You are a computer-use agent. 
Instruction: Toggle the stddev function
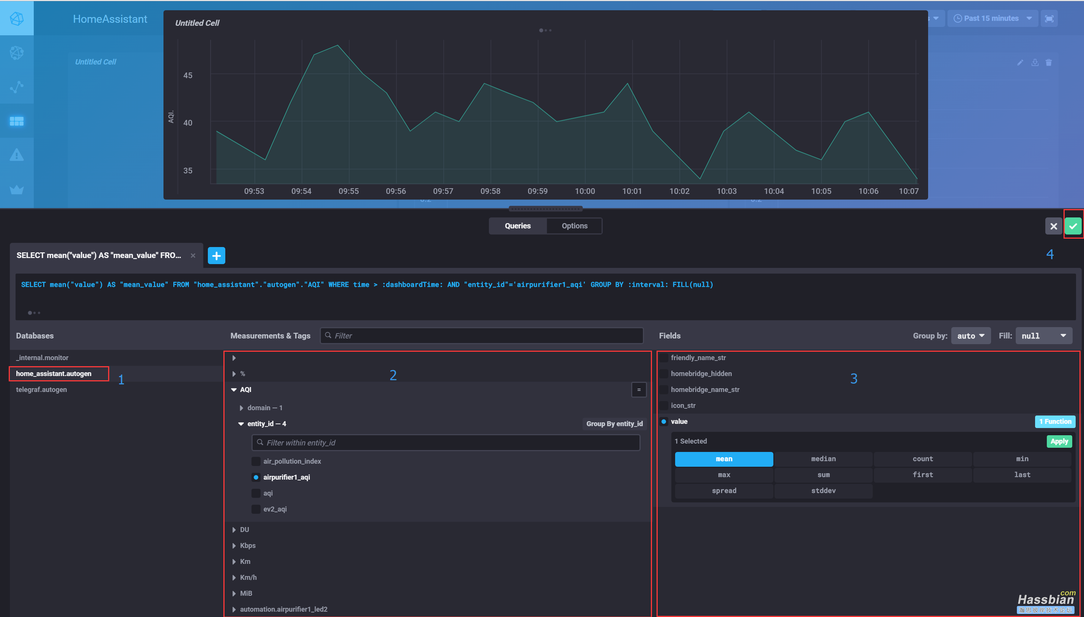[823, 491]
